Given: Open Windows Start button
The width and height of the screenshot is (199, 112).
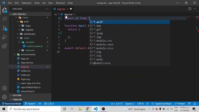Looking at the screenshot, I should point(4,109).
